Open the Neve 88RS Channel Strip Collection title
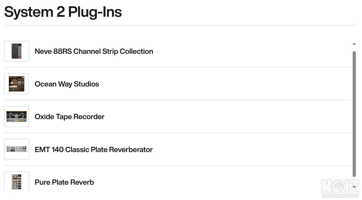Image resolution: width=362 pixels, height=200 pixels. pyautogui.click(x=94, y=51)
